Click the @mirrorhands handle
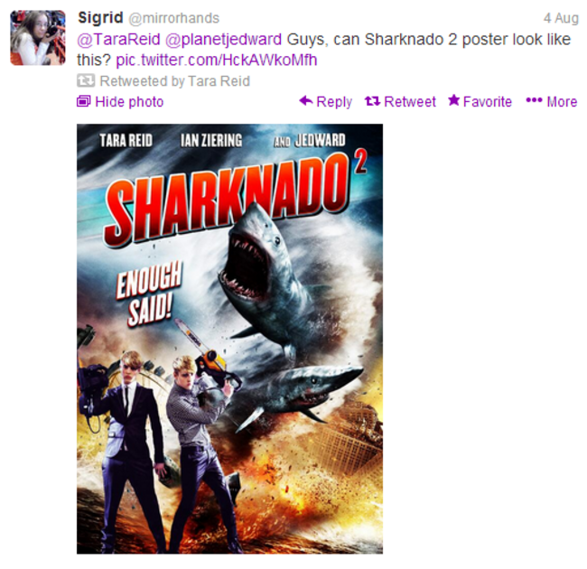587x569 pixels. click(x=173, y=18)
